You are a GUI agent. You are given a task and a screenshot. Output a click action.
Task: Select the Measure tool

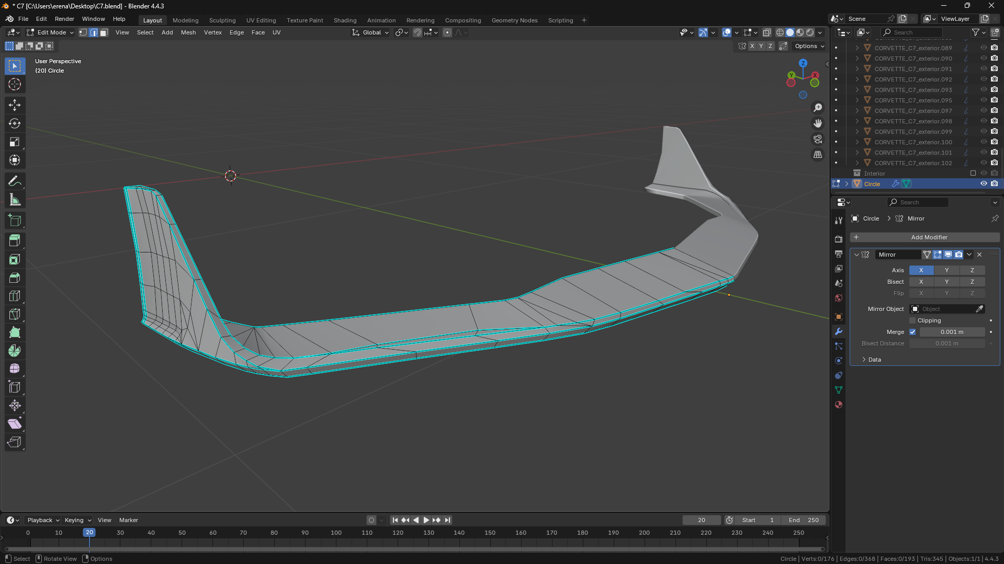(15, 199)
